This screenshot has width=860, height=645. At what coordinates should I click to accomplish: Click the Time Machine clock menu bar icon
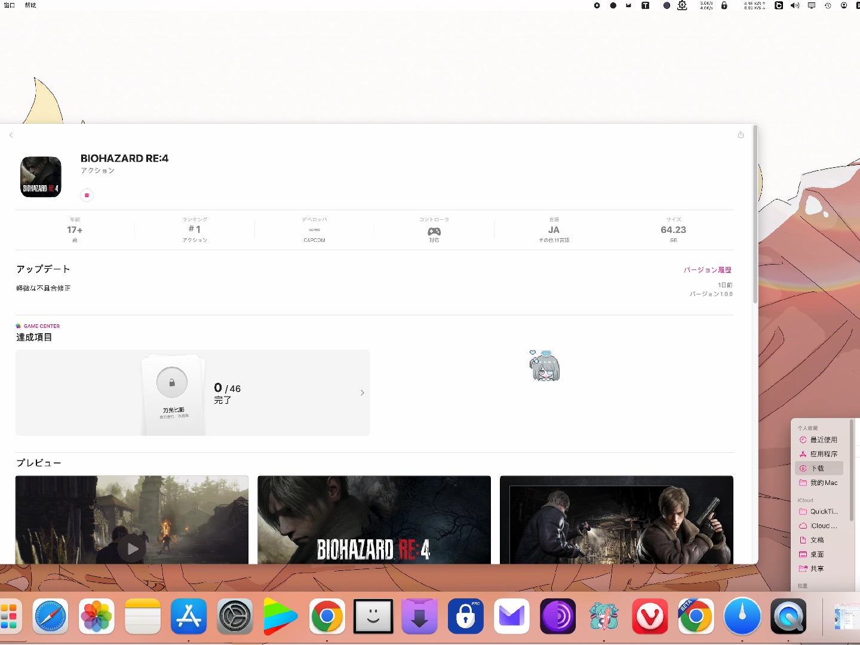click(x=828, y=5)
